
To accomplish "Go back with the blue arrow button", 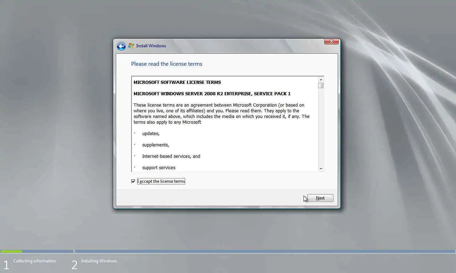I will point(121,46).
